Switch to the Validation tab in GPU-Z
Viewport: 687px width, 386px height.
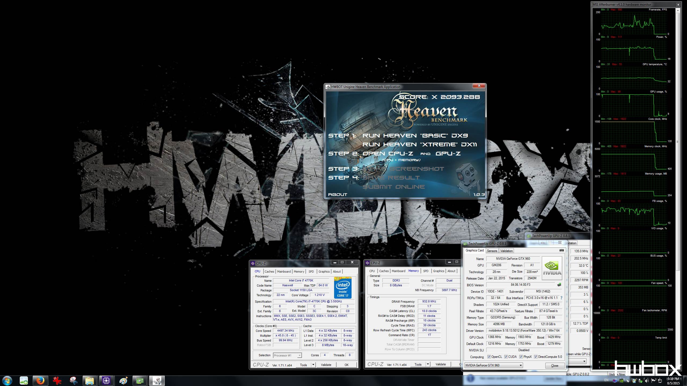pyautogui.click(x=506, y=251)
